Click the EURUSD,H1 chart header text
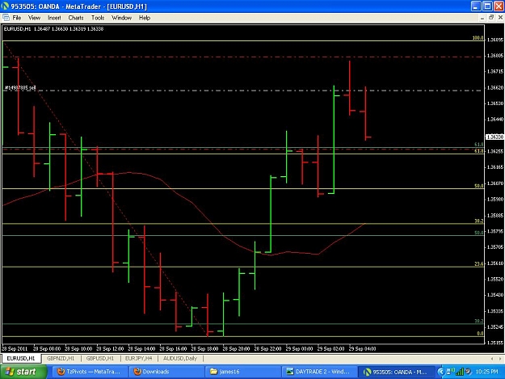This screenshot has height=379, width=505. (x=53, y=29)
